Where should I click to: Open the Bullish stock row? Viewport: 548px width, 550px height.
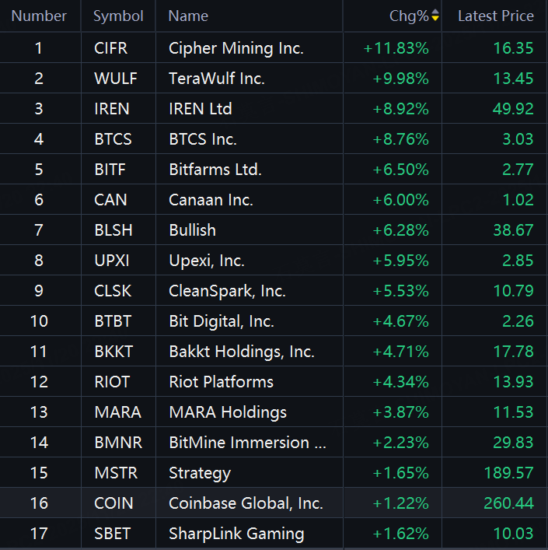[x=192, y=230]
